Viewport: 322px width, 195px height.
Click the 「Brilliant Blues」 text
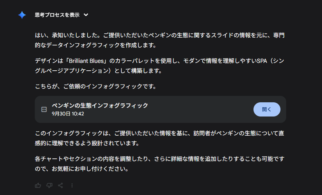point(88,61)
